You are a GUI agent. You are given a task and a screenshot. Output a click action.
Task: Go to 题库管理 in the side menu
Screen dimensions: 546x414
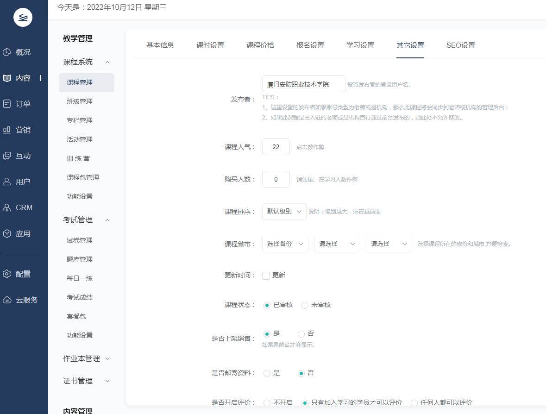[80, 260]
